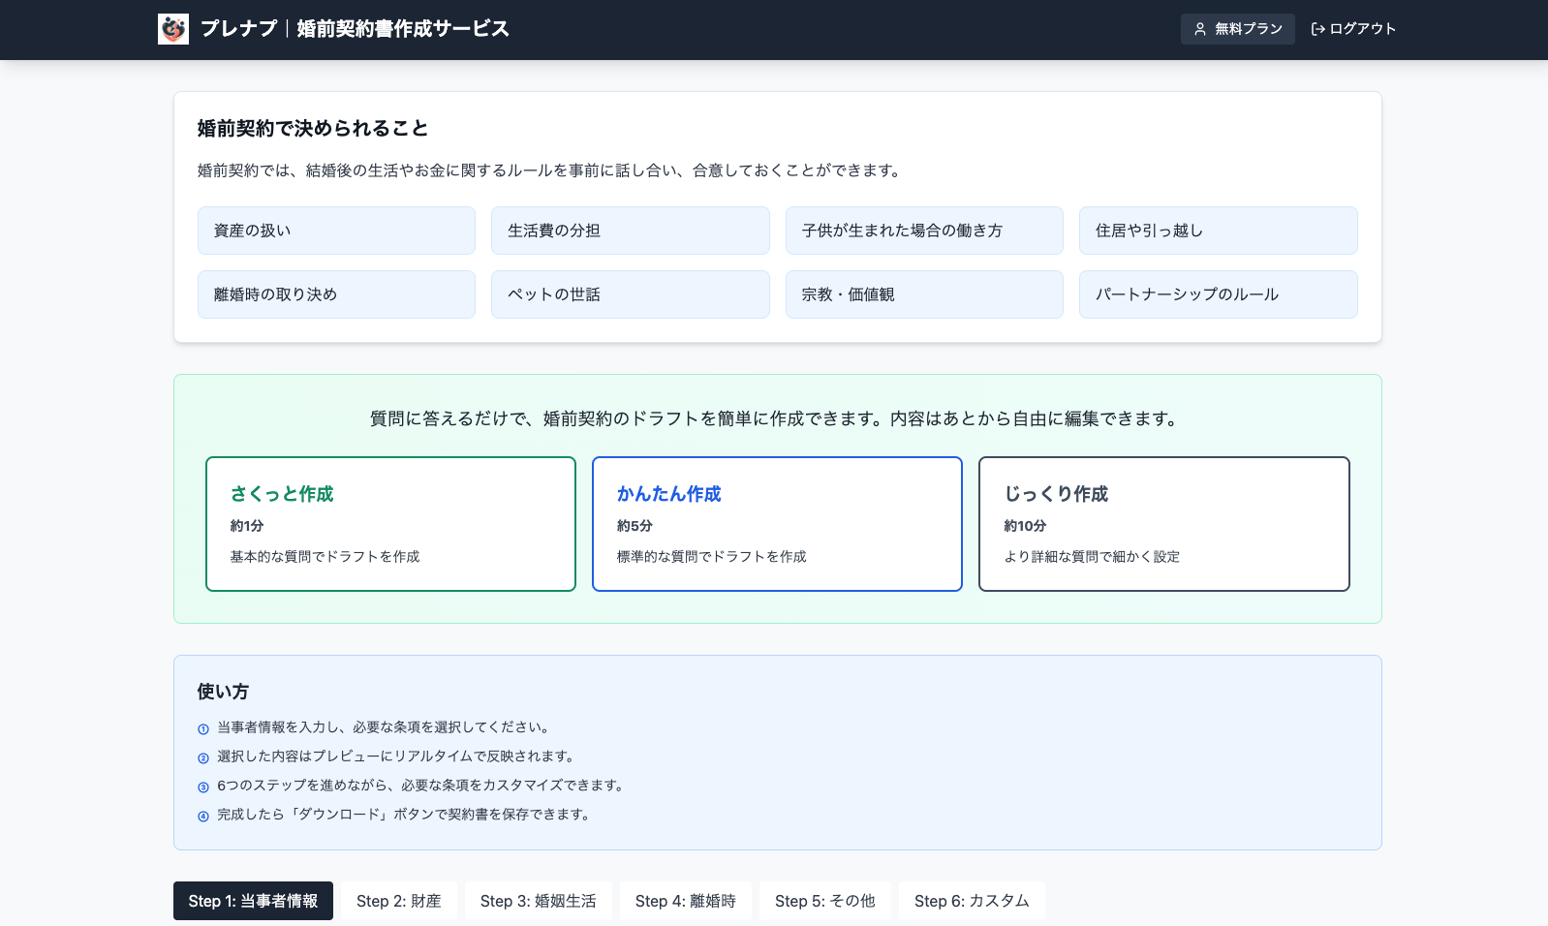Screen dimensions: 1548x926
Task: Choose the かんたん作成 five-minute card
Action: tap(777, 524)
